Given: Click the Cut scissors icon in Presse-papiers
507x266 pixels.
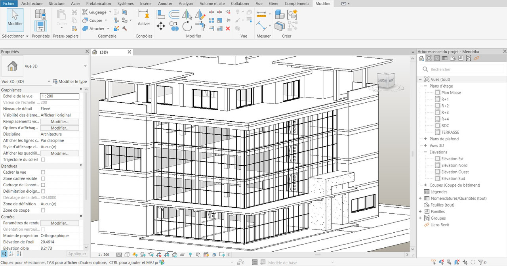Looking at the screenshot, I should [74, 12].
